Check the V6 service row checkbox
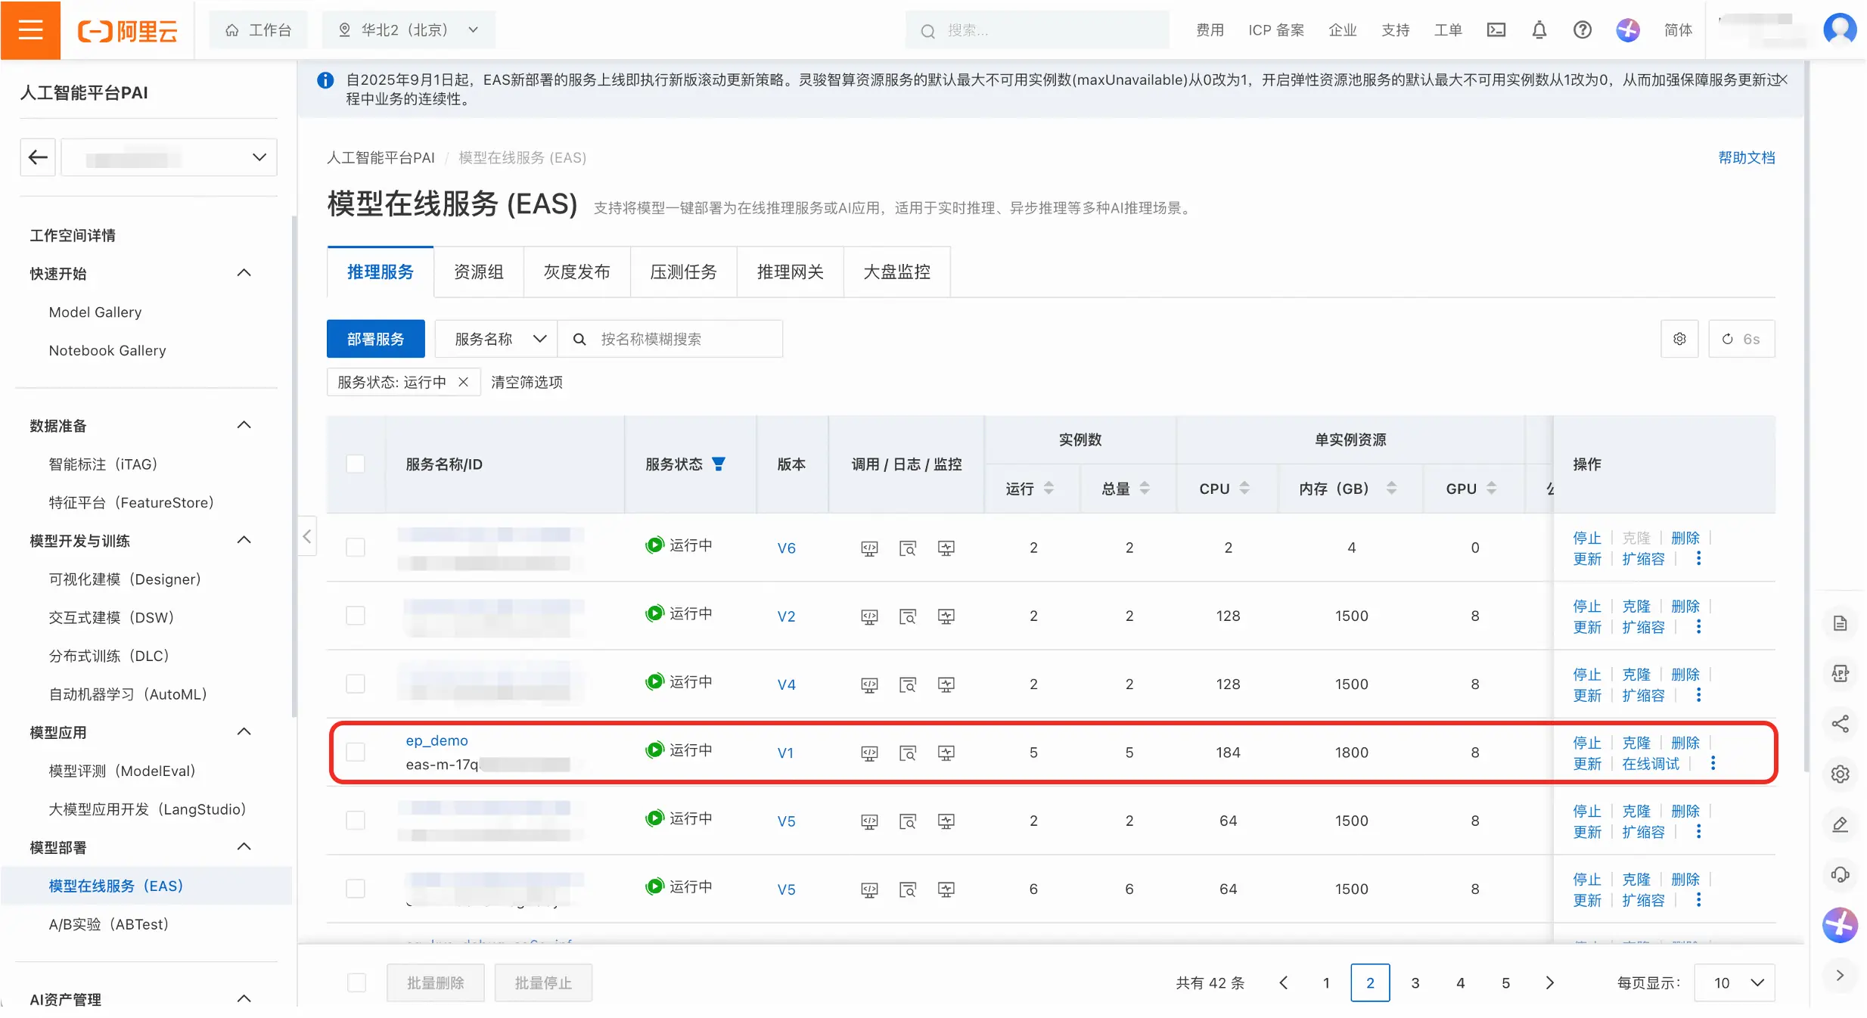The width and height of the screenshot is (1867, 1018). [356, 547]
